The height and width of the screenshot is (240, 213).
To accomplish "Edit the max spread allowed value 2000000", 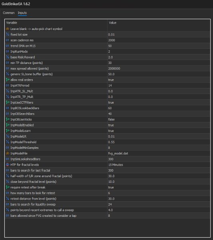I will tap(159, 68).
